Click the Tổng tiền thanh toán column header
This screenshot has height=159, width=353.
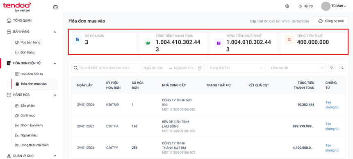(304, 85)
